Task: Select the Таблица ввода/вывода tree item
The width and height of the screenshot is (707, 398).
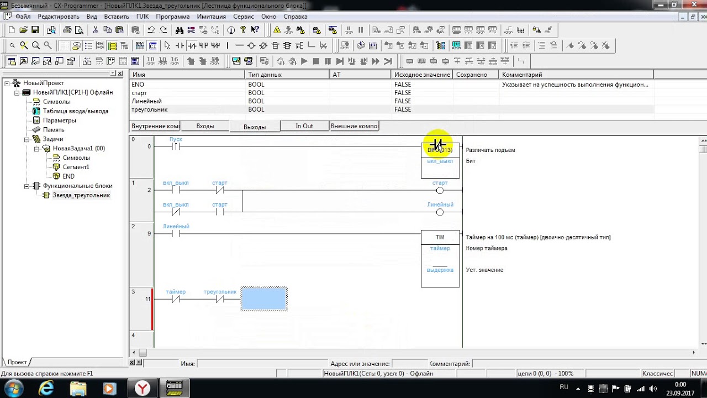Action: 75,111
